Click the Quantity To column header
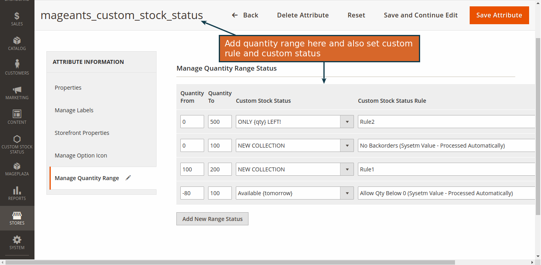This screenshot has width=541, height=265. [220, 97]
